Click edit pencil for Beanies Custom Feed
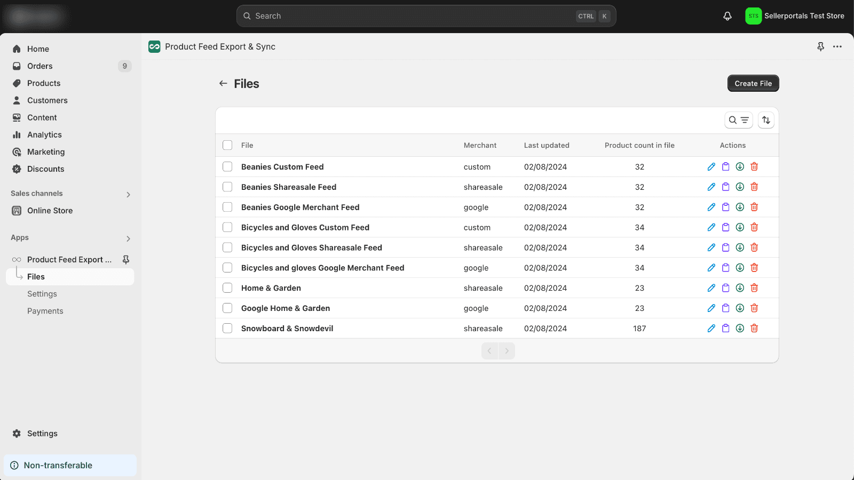 pyautogui.click(x=711, y=167)
